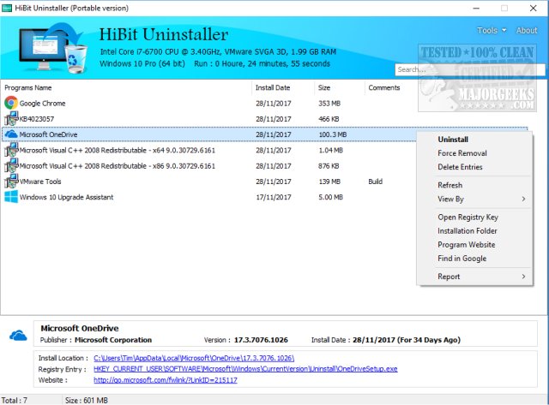Choose Program Website from context menu

pyautogui.click(x=467, y=245)
